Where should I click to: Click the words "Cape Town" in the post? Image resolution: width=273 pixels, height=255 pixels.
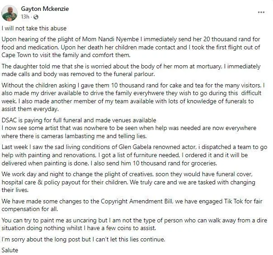coord(16,55)
